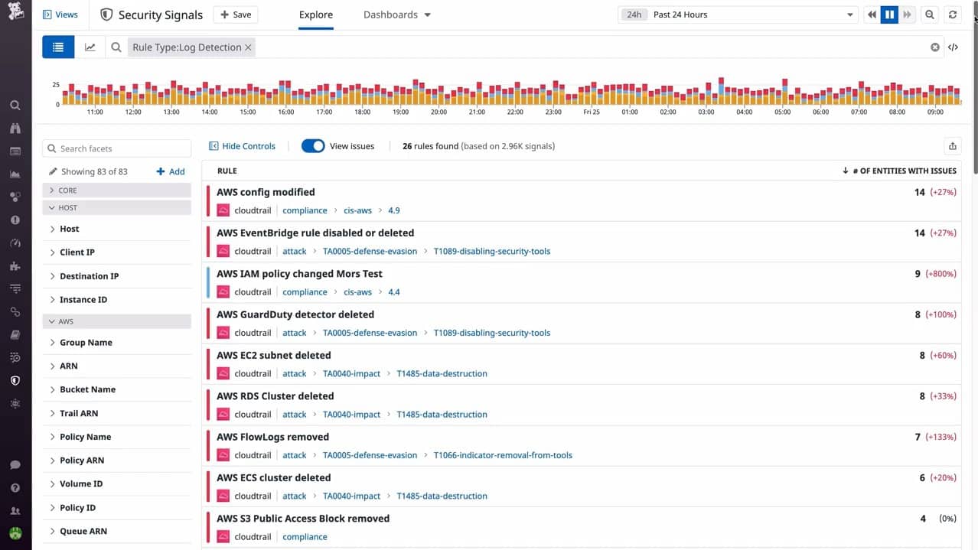Open the code view brackets icon

tap(953, 47)
